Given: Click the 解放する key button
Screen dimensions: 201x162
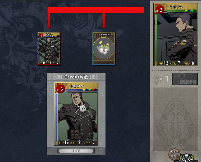Looking at the screenshot, I should pyautogui.click(x=185, y=79).
